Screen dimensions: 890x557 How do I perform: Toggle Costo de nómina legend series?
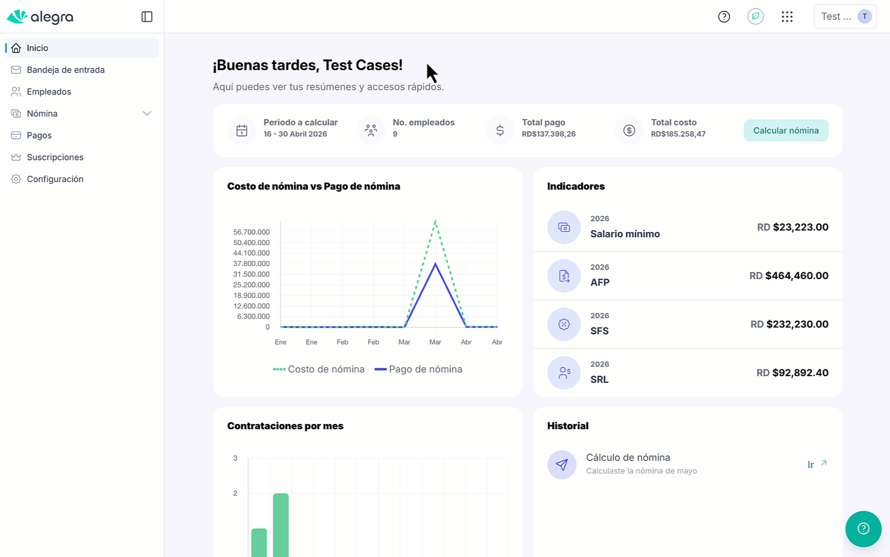coord(319,369)
